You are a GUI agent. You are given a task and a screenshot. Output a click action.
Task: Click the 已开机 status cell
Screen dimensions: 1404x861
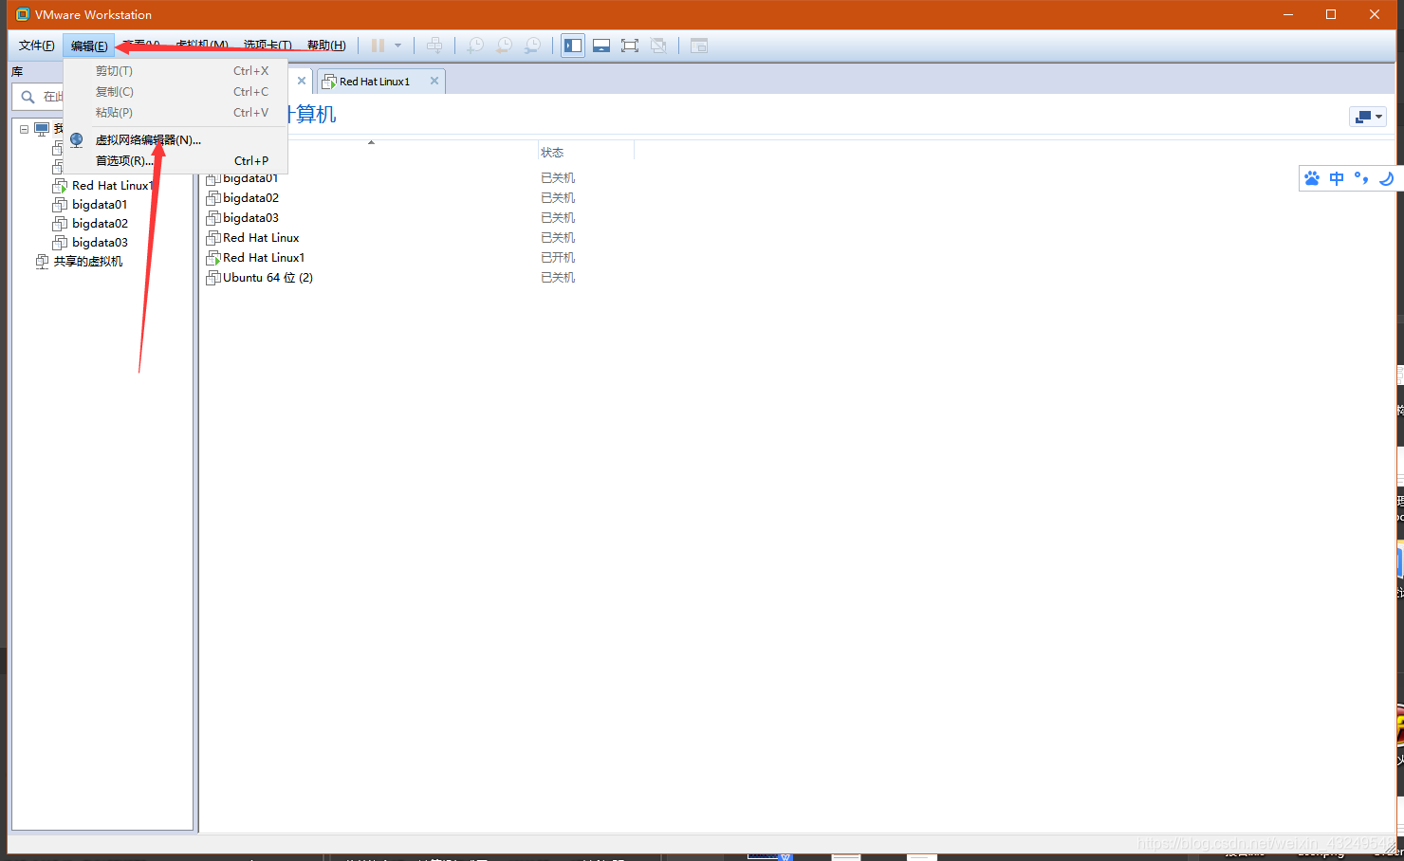coord(558,258)
